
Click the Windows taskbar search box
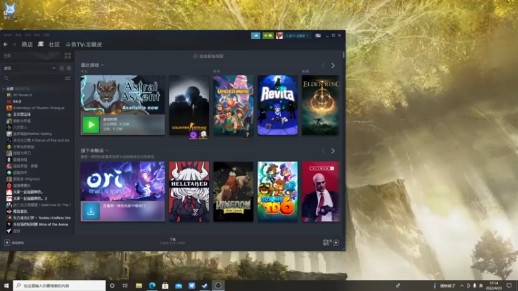[x=59, y=285]
